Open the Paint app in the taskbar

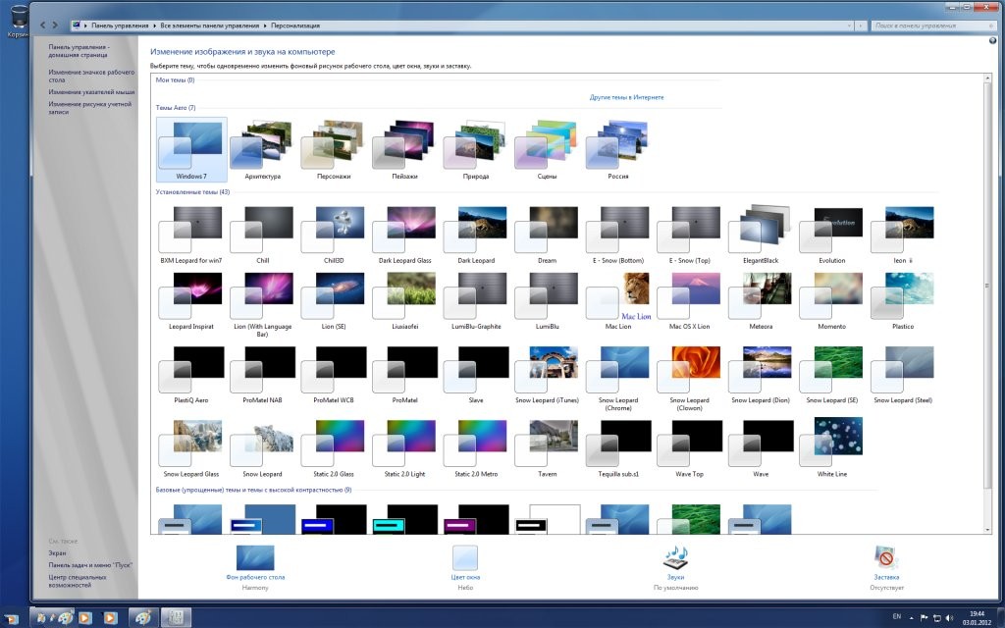click(x=142, y=618)
